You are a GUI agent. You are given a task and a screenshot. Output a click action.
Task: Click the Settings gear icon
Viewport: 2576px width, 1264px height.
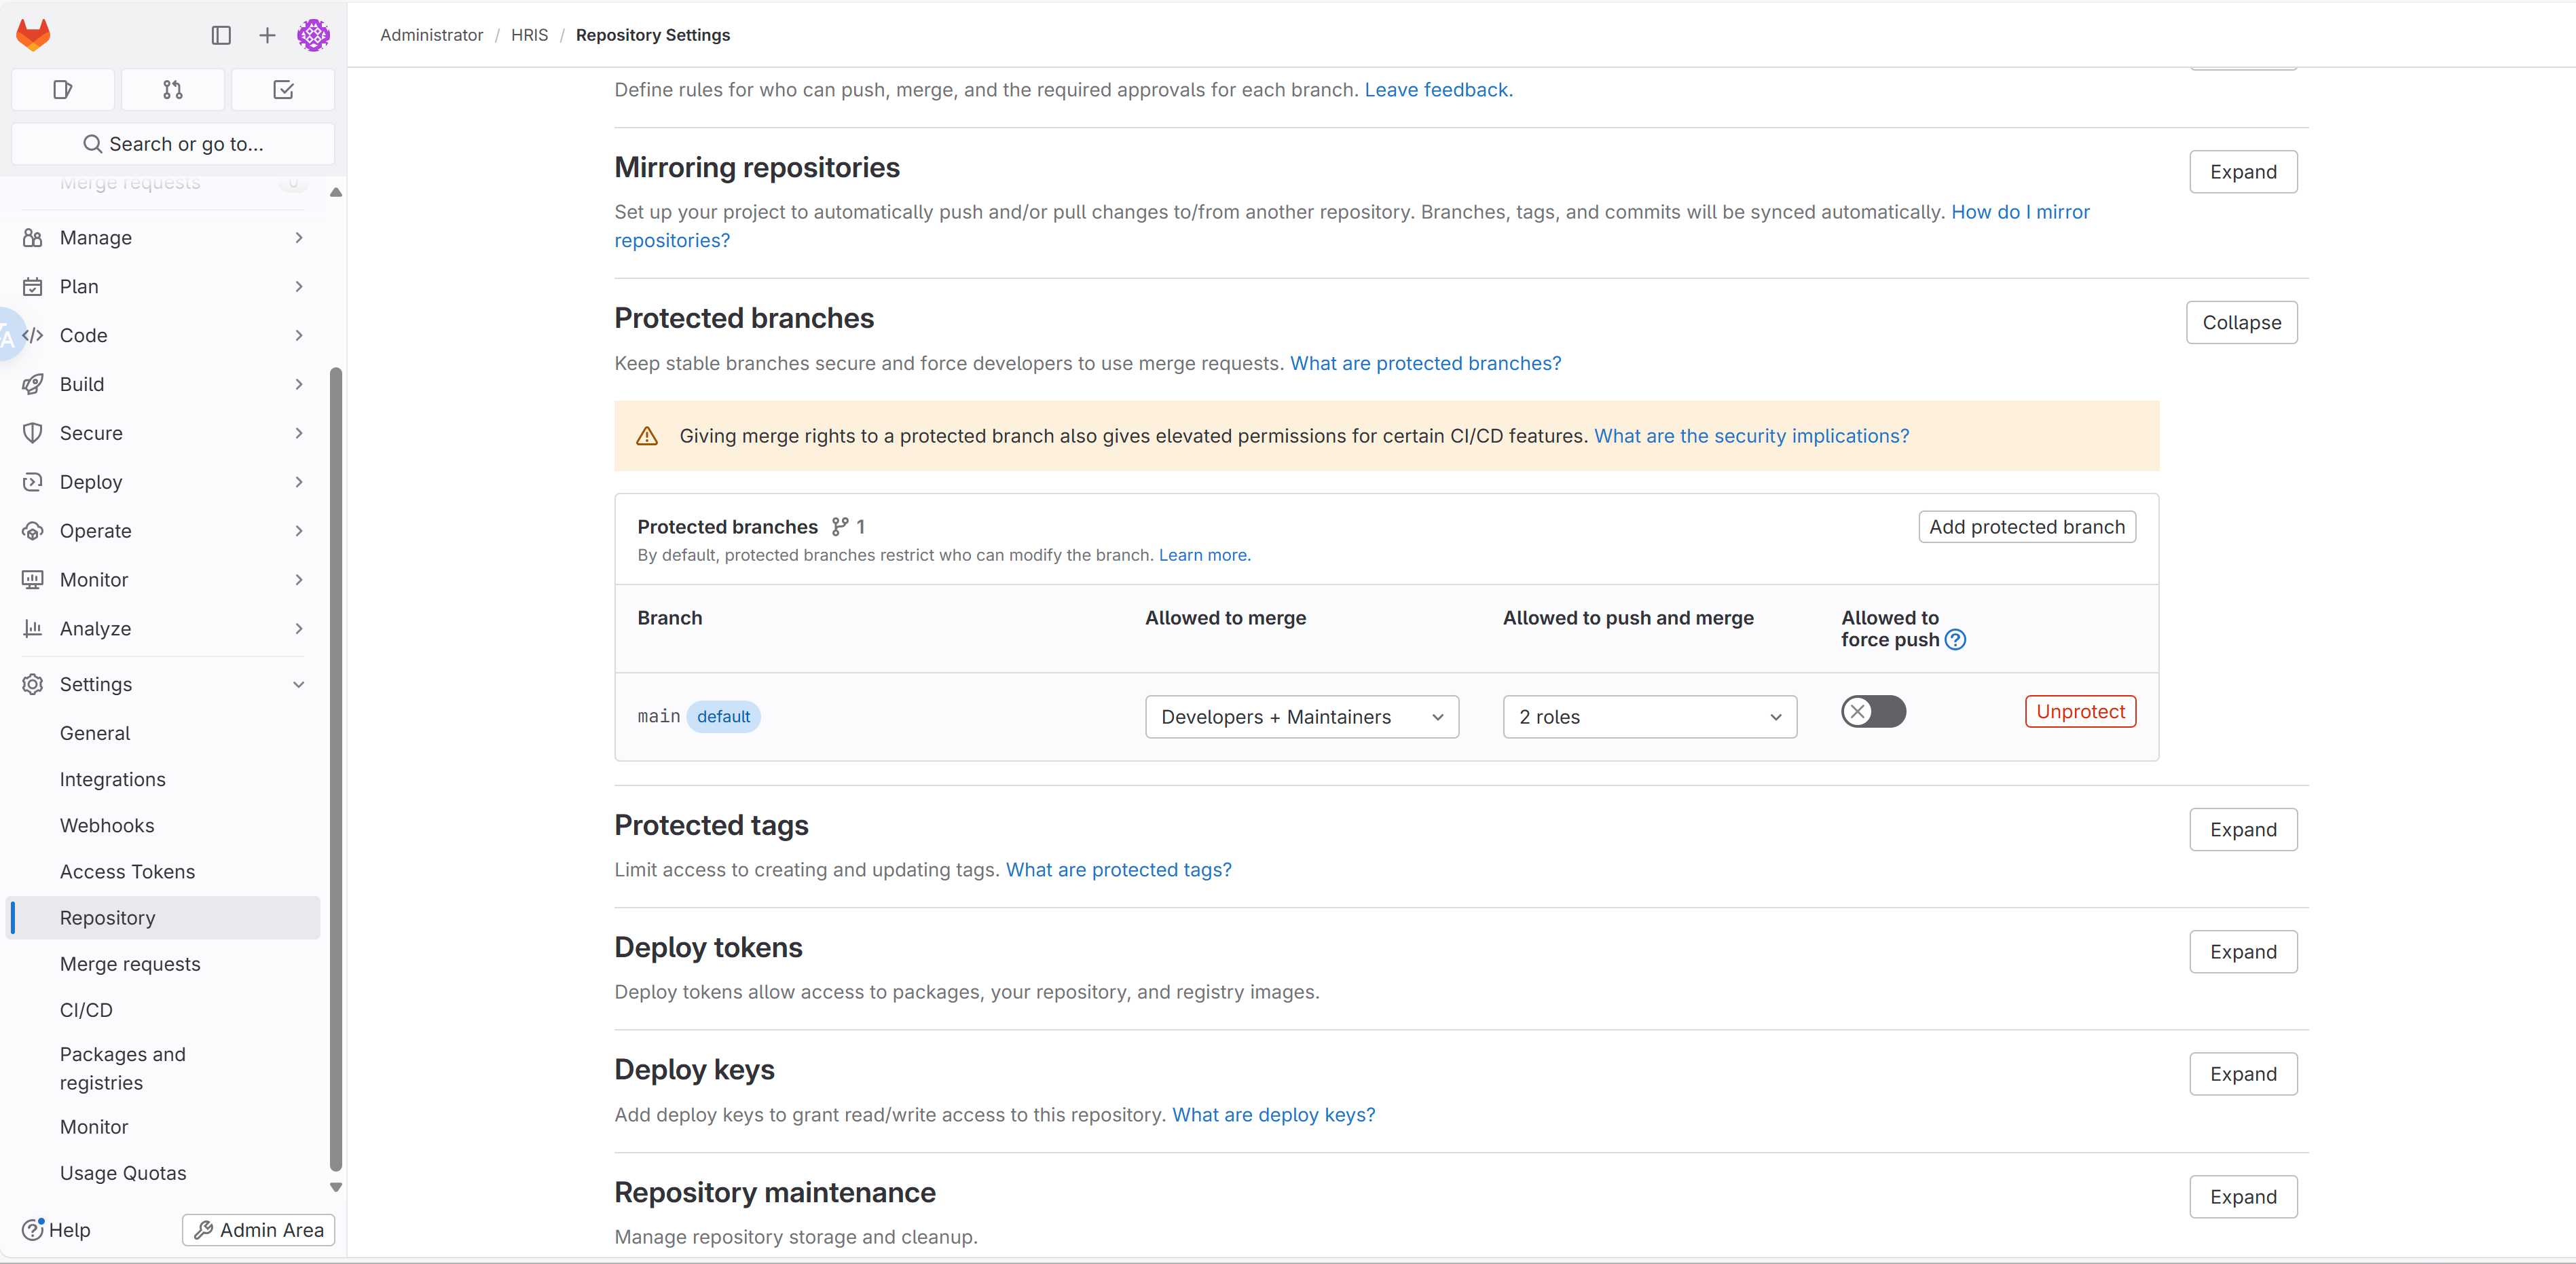pyautogui.click(x=32, y=685)
